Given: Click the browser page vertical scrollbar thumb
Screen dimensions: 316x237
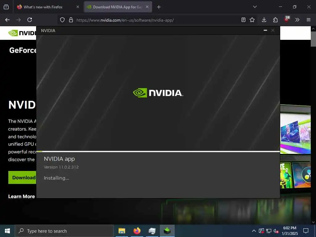Looking at the screenshot, I should (313, 39).
